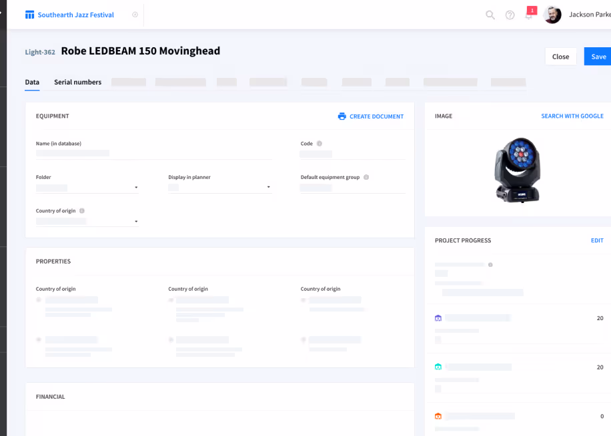Image resolution: width=611 pixels, height=436 pixels.
Task: Click the PROPERTIES section heading
Action: click(x=53, y=262)
